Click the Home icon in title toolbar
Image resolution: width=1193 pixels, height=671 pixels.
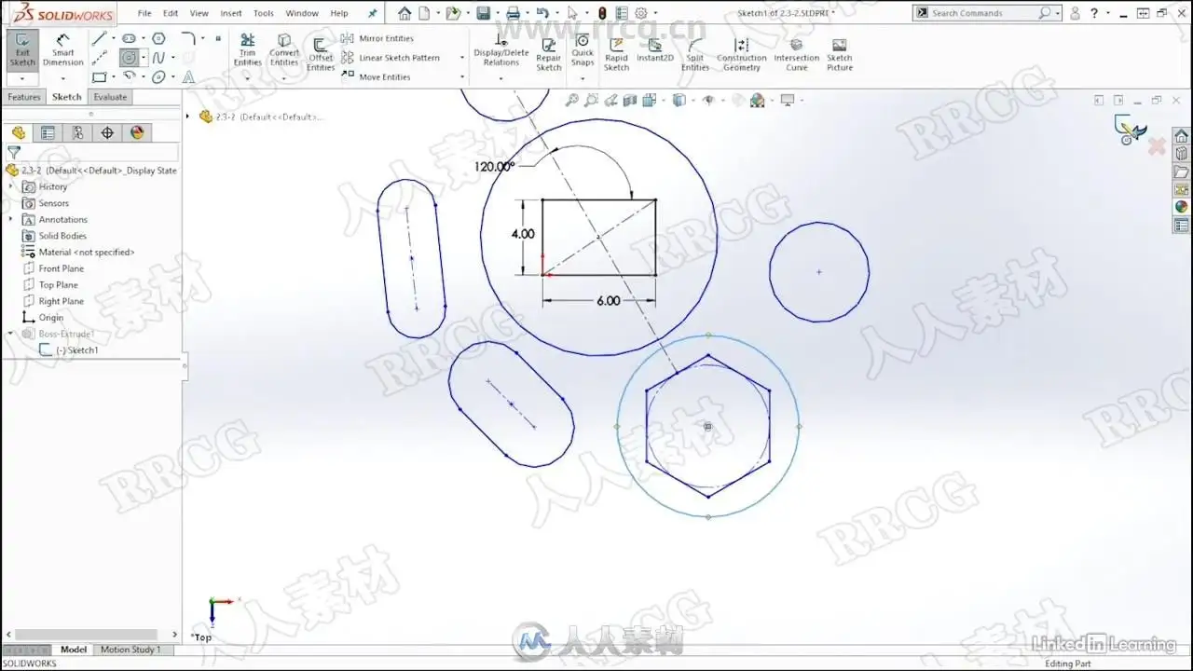pyautogui.click(x=404, y=13)
